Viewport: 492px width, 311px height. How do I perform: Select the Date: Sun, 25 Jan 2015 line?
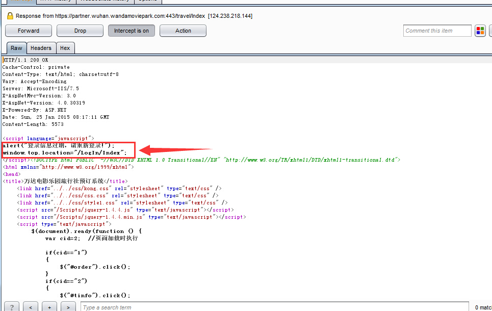56,117
